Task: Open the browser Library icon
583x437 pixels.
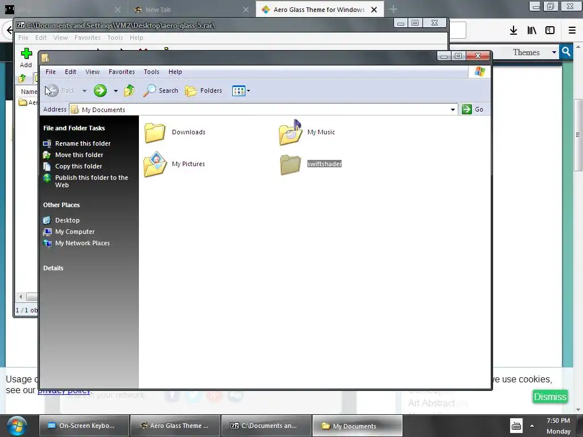Action: coord(532,30)
